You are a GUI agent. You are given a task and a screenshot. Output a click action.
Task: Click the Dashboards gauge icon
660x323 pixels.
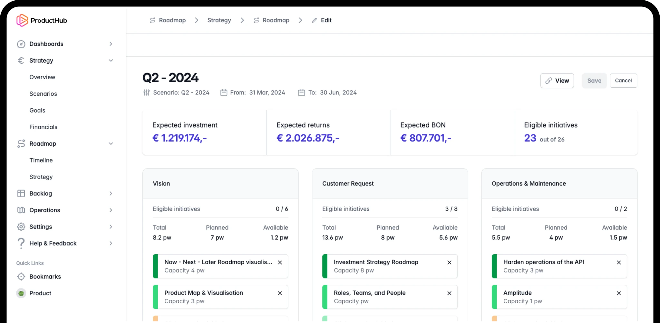pyautogui.click(x=21, y=44)
